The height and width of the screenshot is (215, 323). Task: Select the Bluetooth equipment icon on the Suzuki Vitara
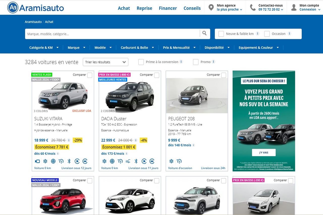pos(69,161)
